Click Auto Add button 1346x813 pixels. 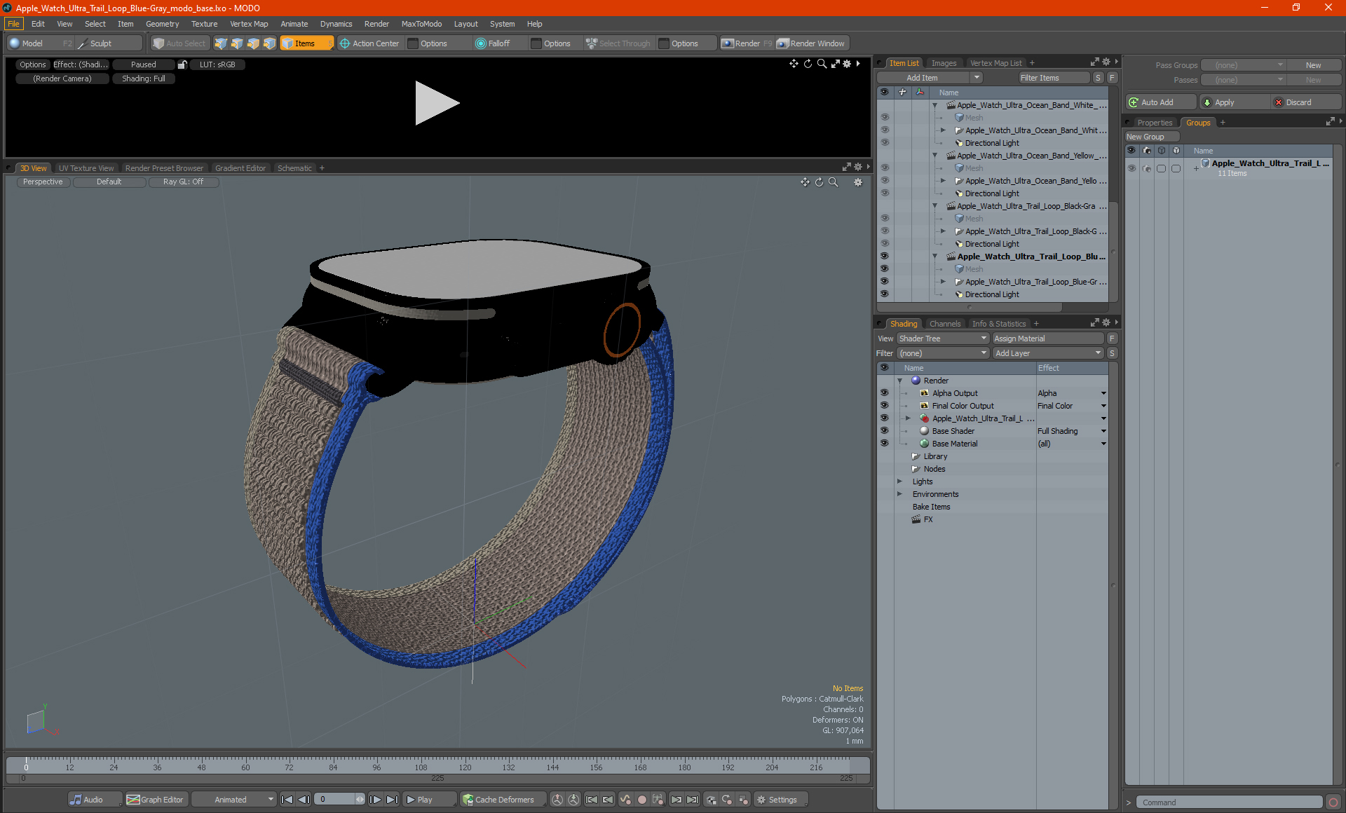point(1160,102)
